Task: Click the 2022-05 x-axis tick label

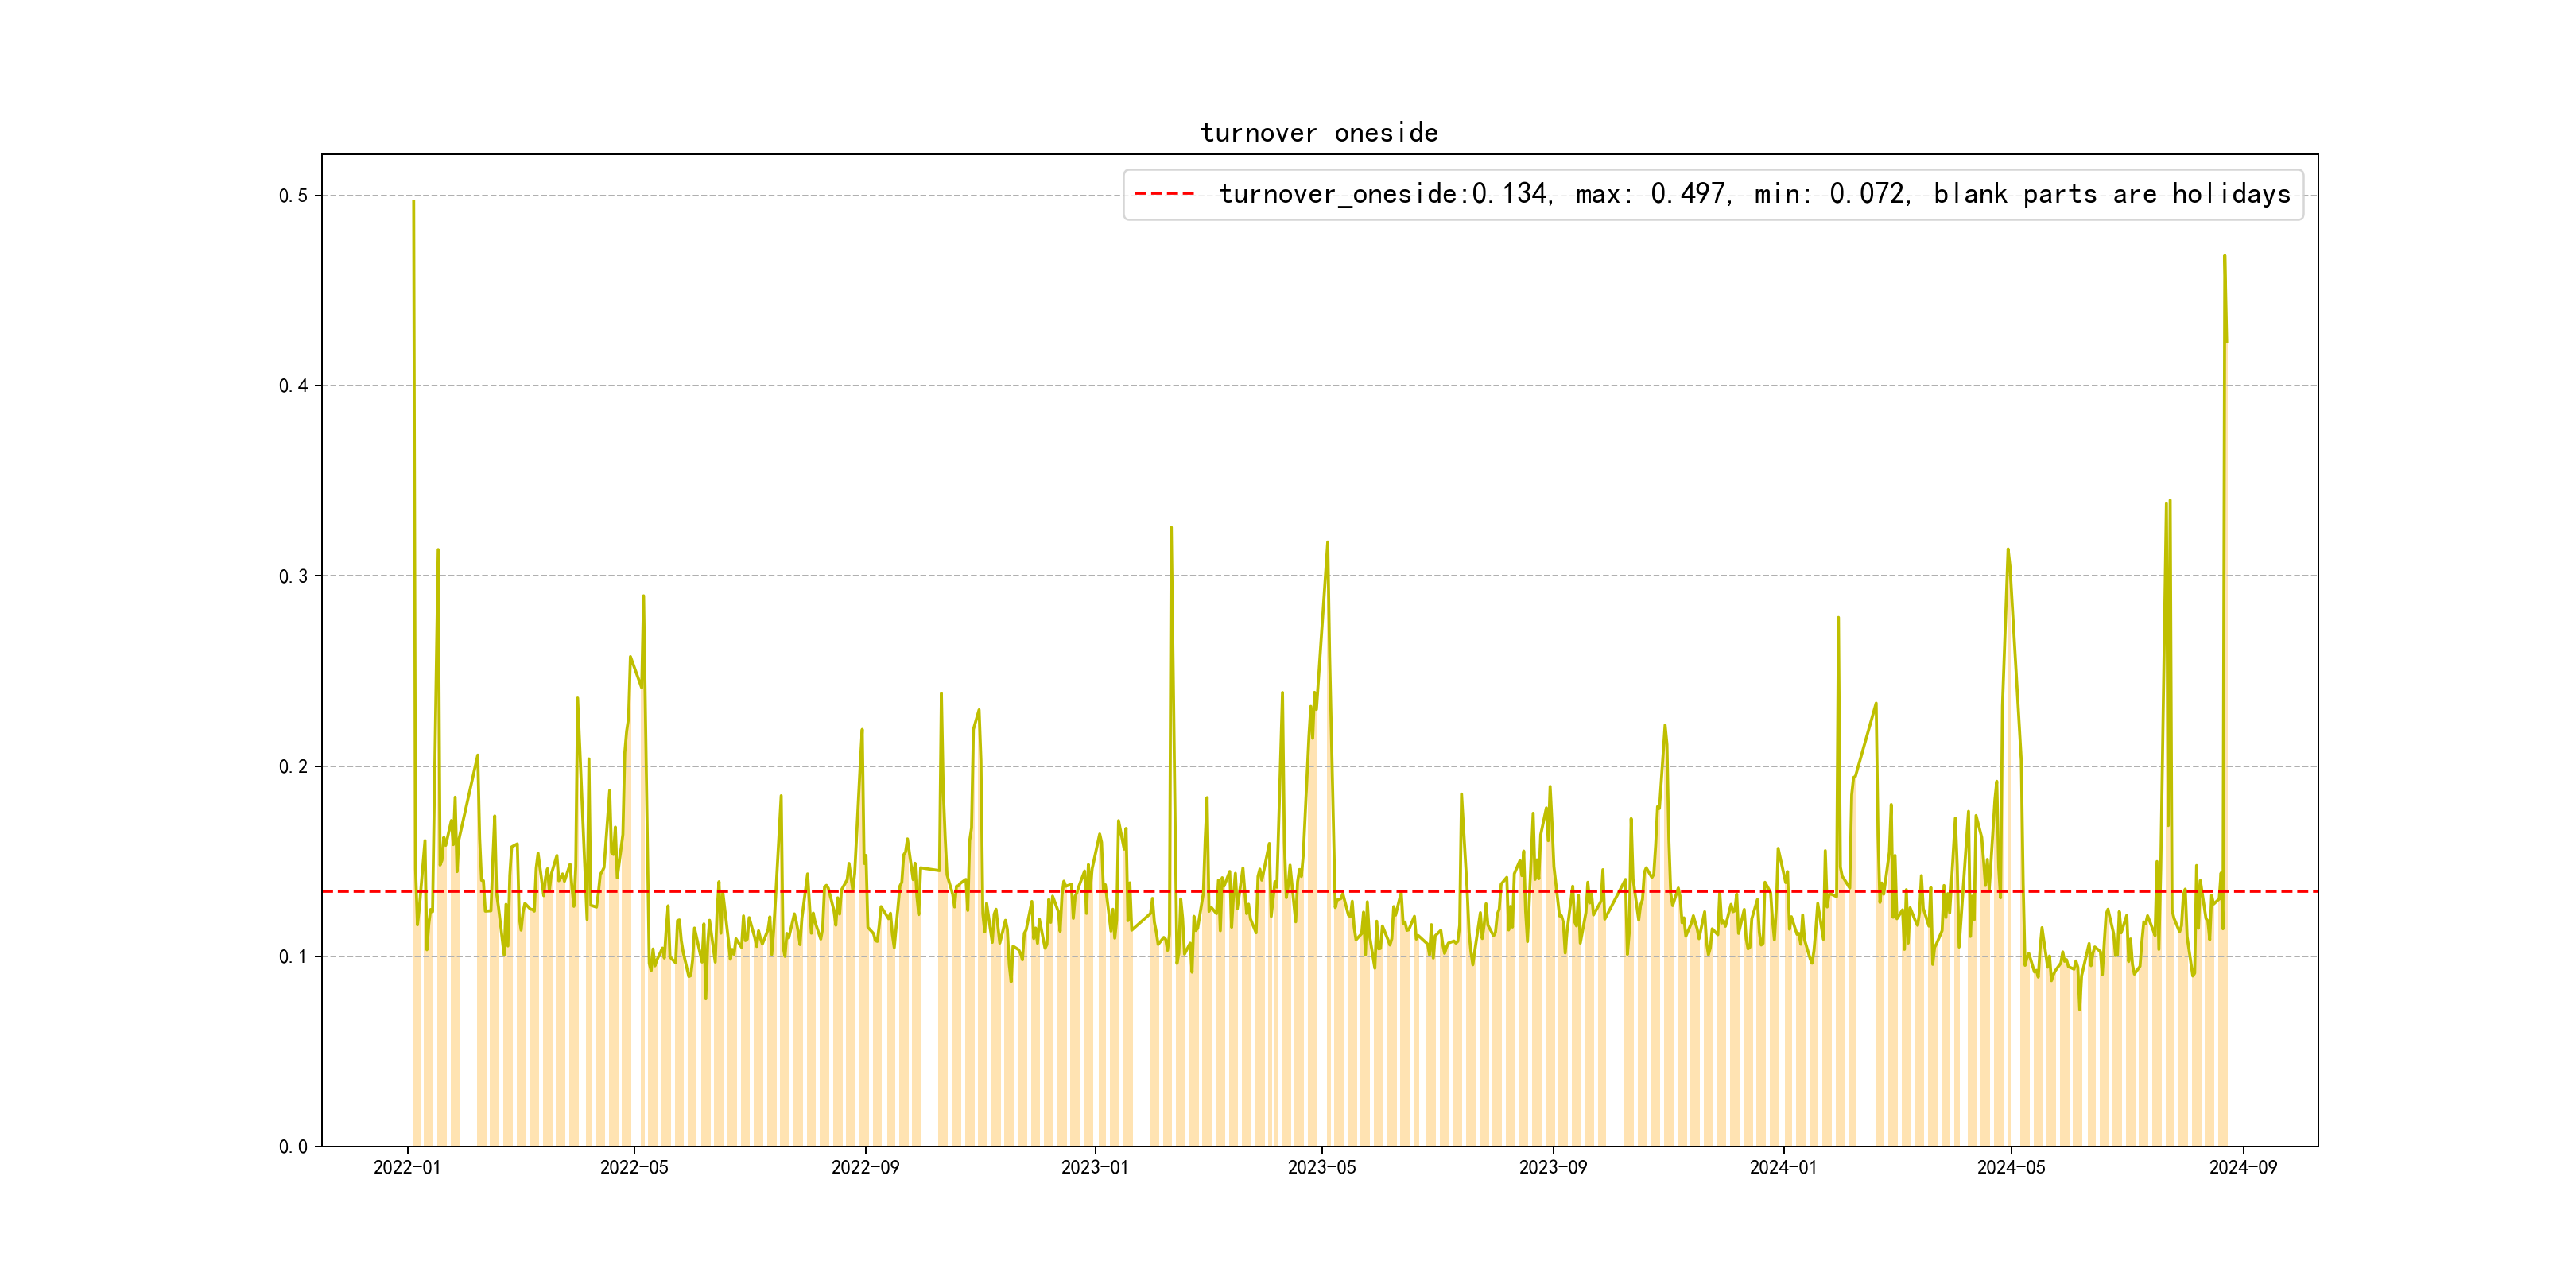Action: coord(634,1168)
